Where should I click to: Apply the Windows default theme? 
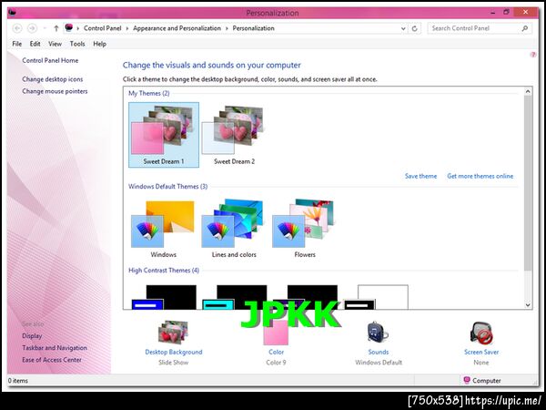[x=163, y=229]
